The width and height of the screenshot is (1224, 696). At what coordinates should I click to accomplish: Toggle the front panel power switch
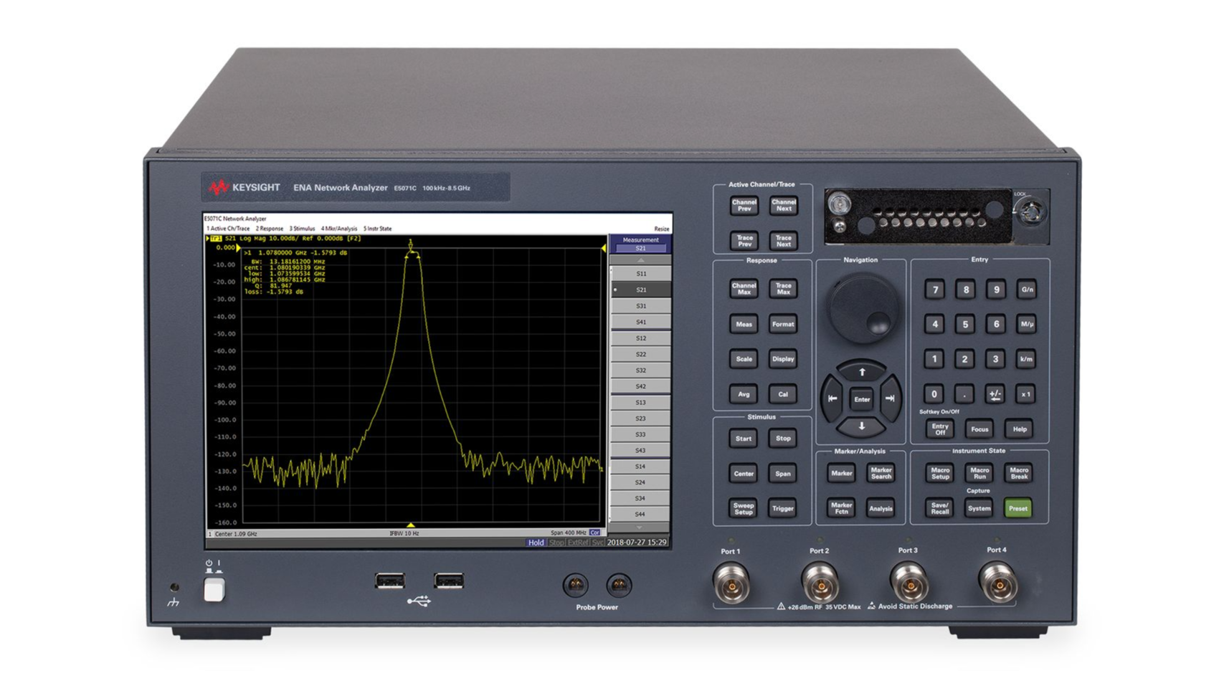pos(214,590)
